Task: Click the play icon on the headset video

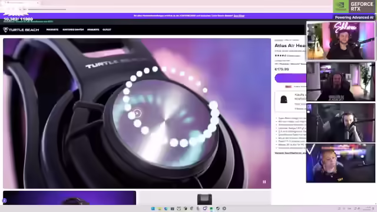Action: [x=137, y=112]
